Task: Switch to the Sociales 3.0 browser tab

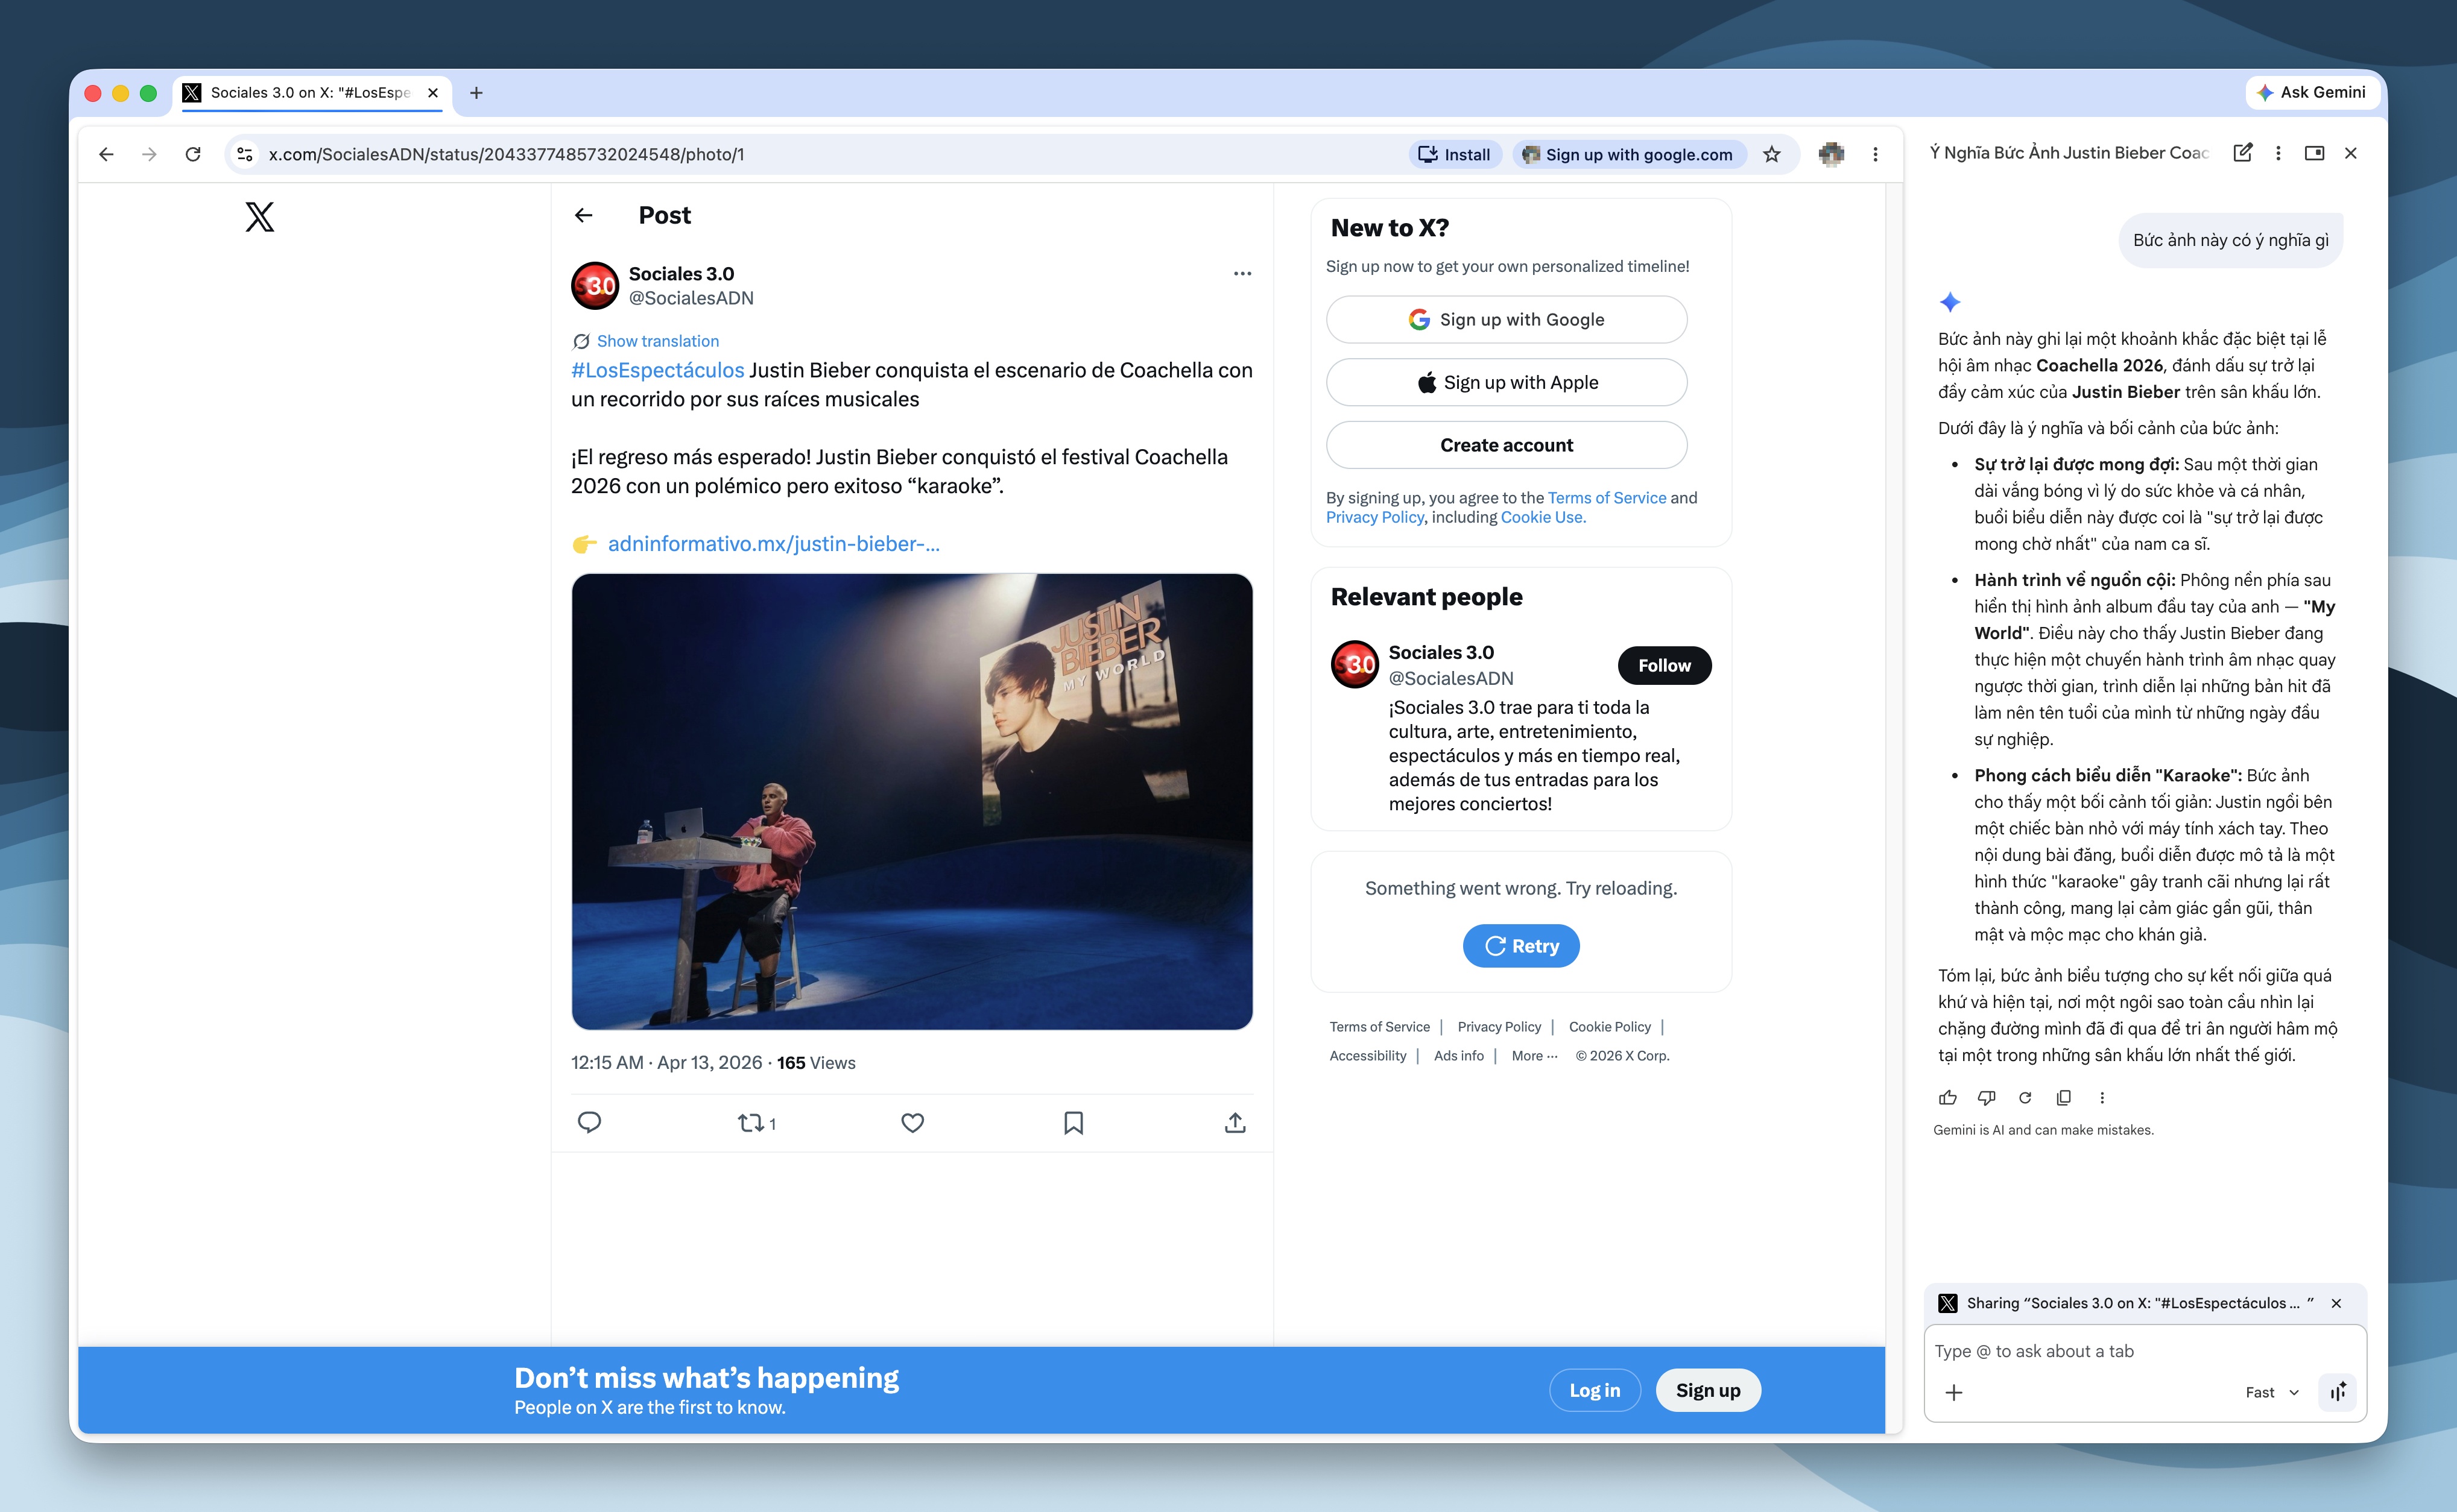Action: 300,92
